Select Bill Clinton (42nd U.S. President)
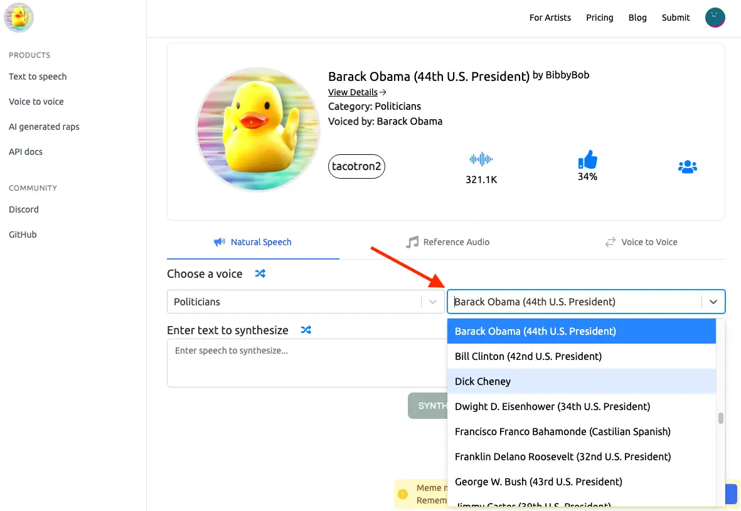This screenshot has height=511, width=741. coord(581,356)
